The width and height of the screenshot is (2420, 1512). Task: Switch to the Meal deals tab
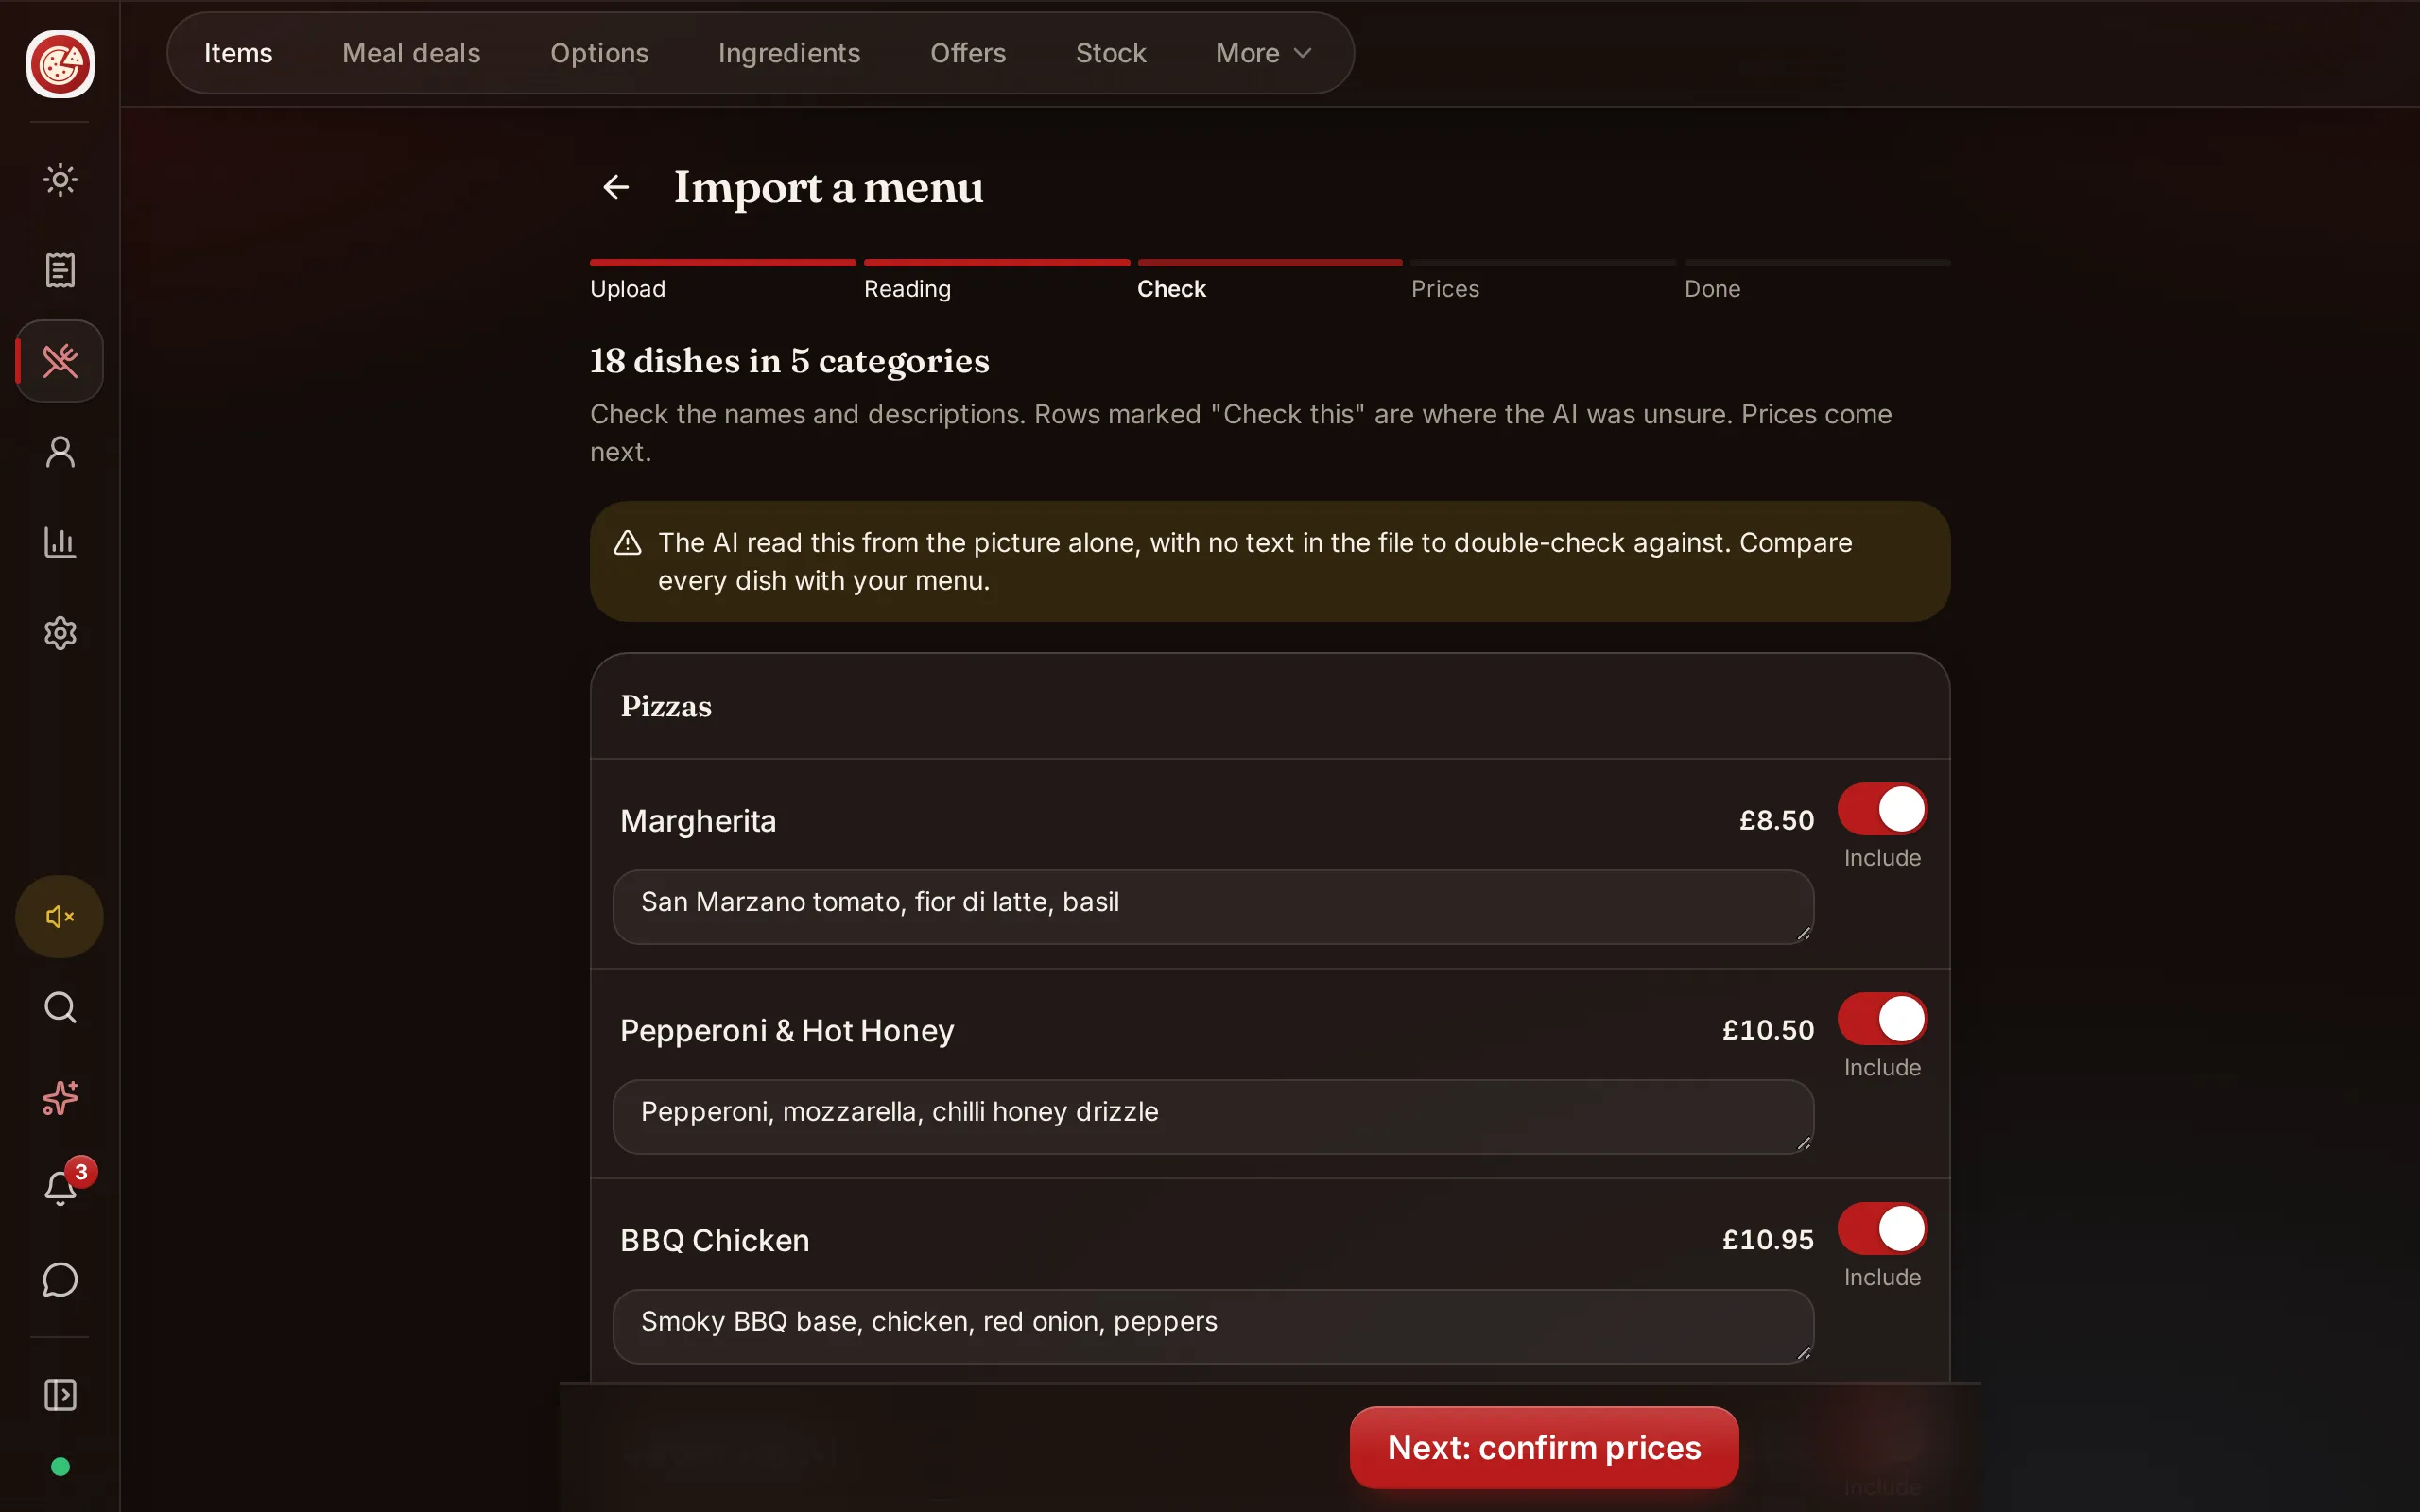pyautogui.click(x=411, y=53)
